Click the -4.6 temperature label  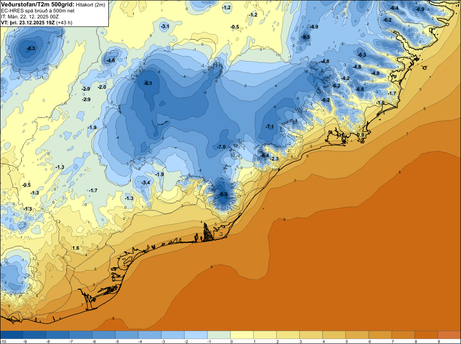[x=111, y=60]
